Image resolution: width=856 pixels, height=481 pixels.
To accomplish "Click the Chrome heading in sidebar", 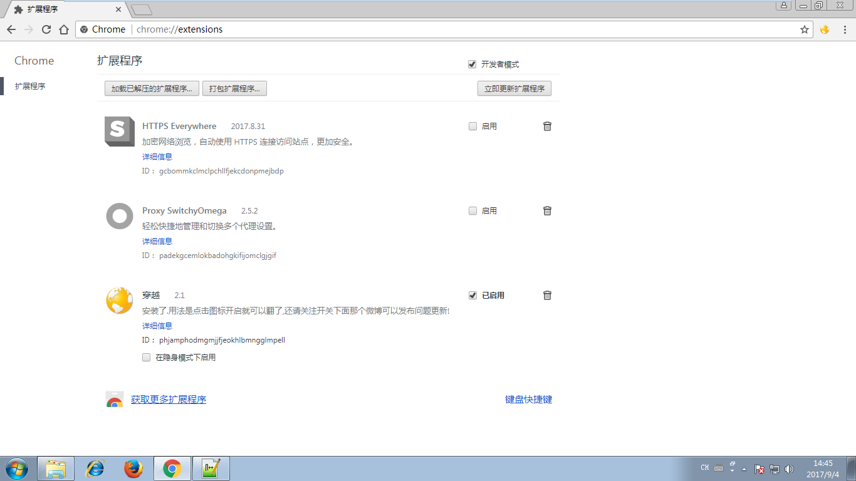I will [x=34, y=61].
